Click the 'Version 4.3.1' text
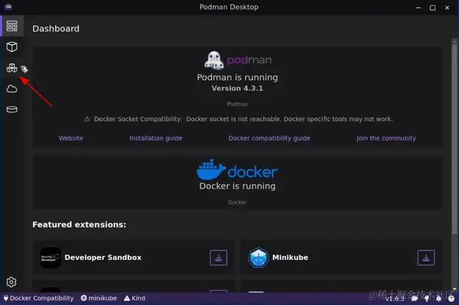Viewport: 459px width, 305px height. 237,88
